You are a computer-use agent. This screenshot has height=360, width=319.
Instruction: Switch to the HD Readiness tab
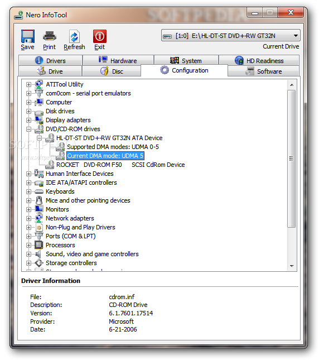point(259,60)
